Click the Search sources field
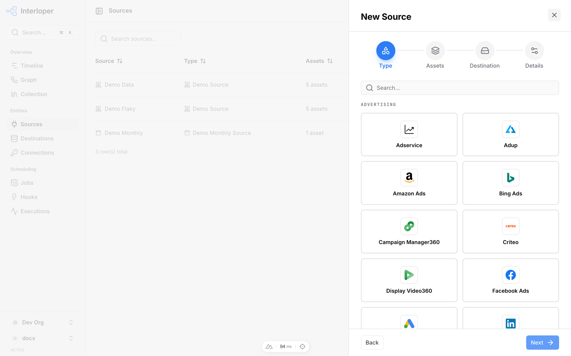The height and width of the screenshot is (356, 571). [x=138, y=39]
